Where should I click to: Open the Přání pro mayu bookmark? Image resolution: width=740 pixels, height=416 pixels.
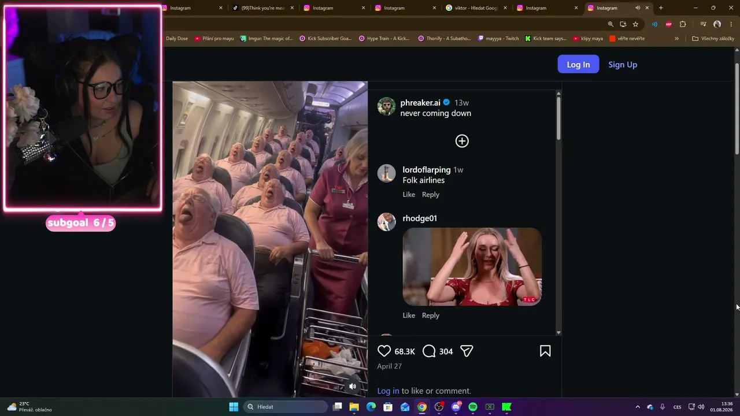pos(214,39)
